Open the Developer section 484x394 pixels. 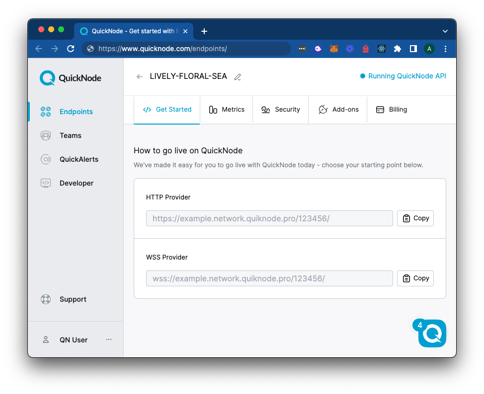click(76, 183)
